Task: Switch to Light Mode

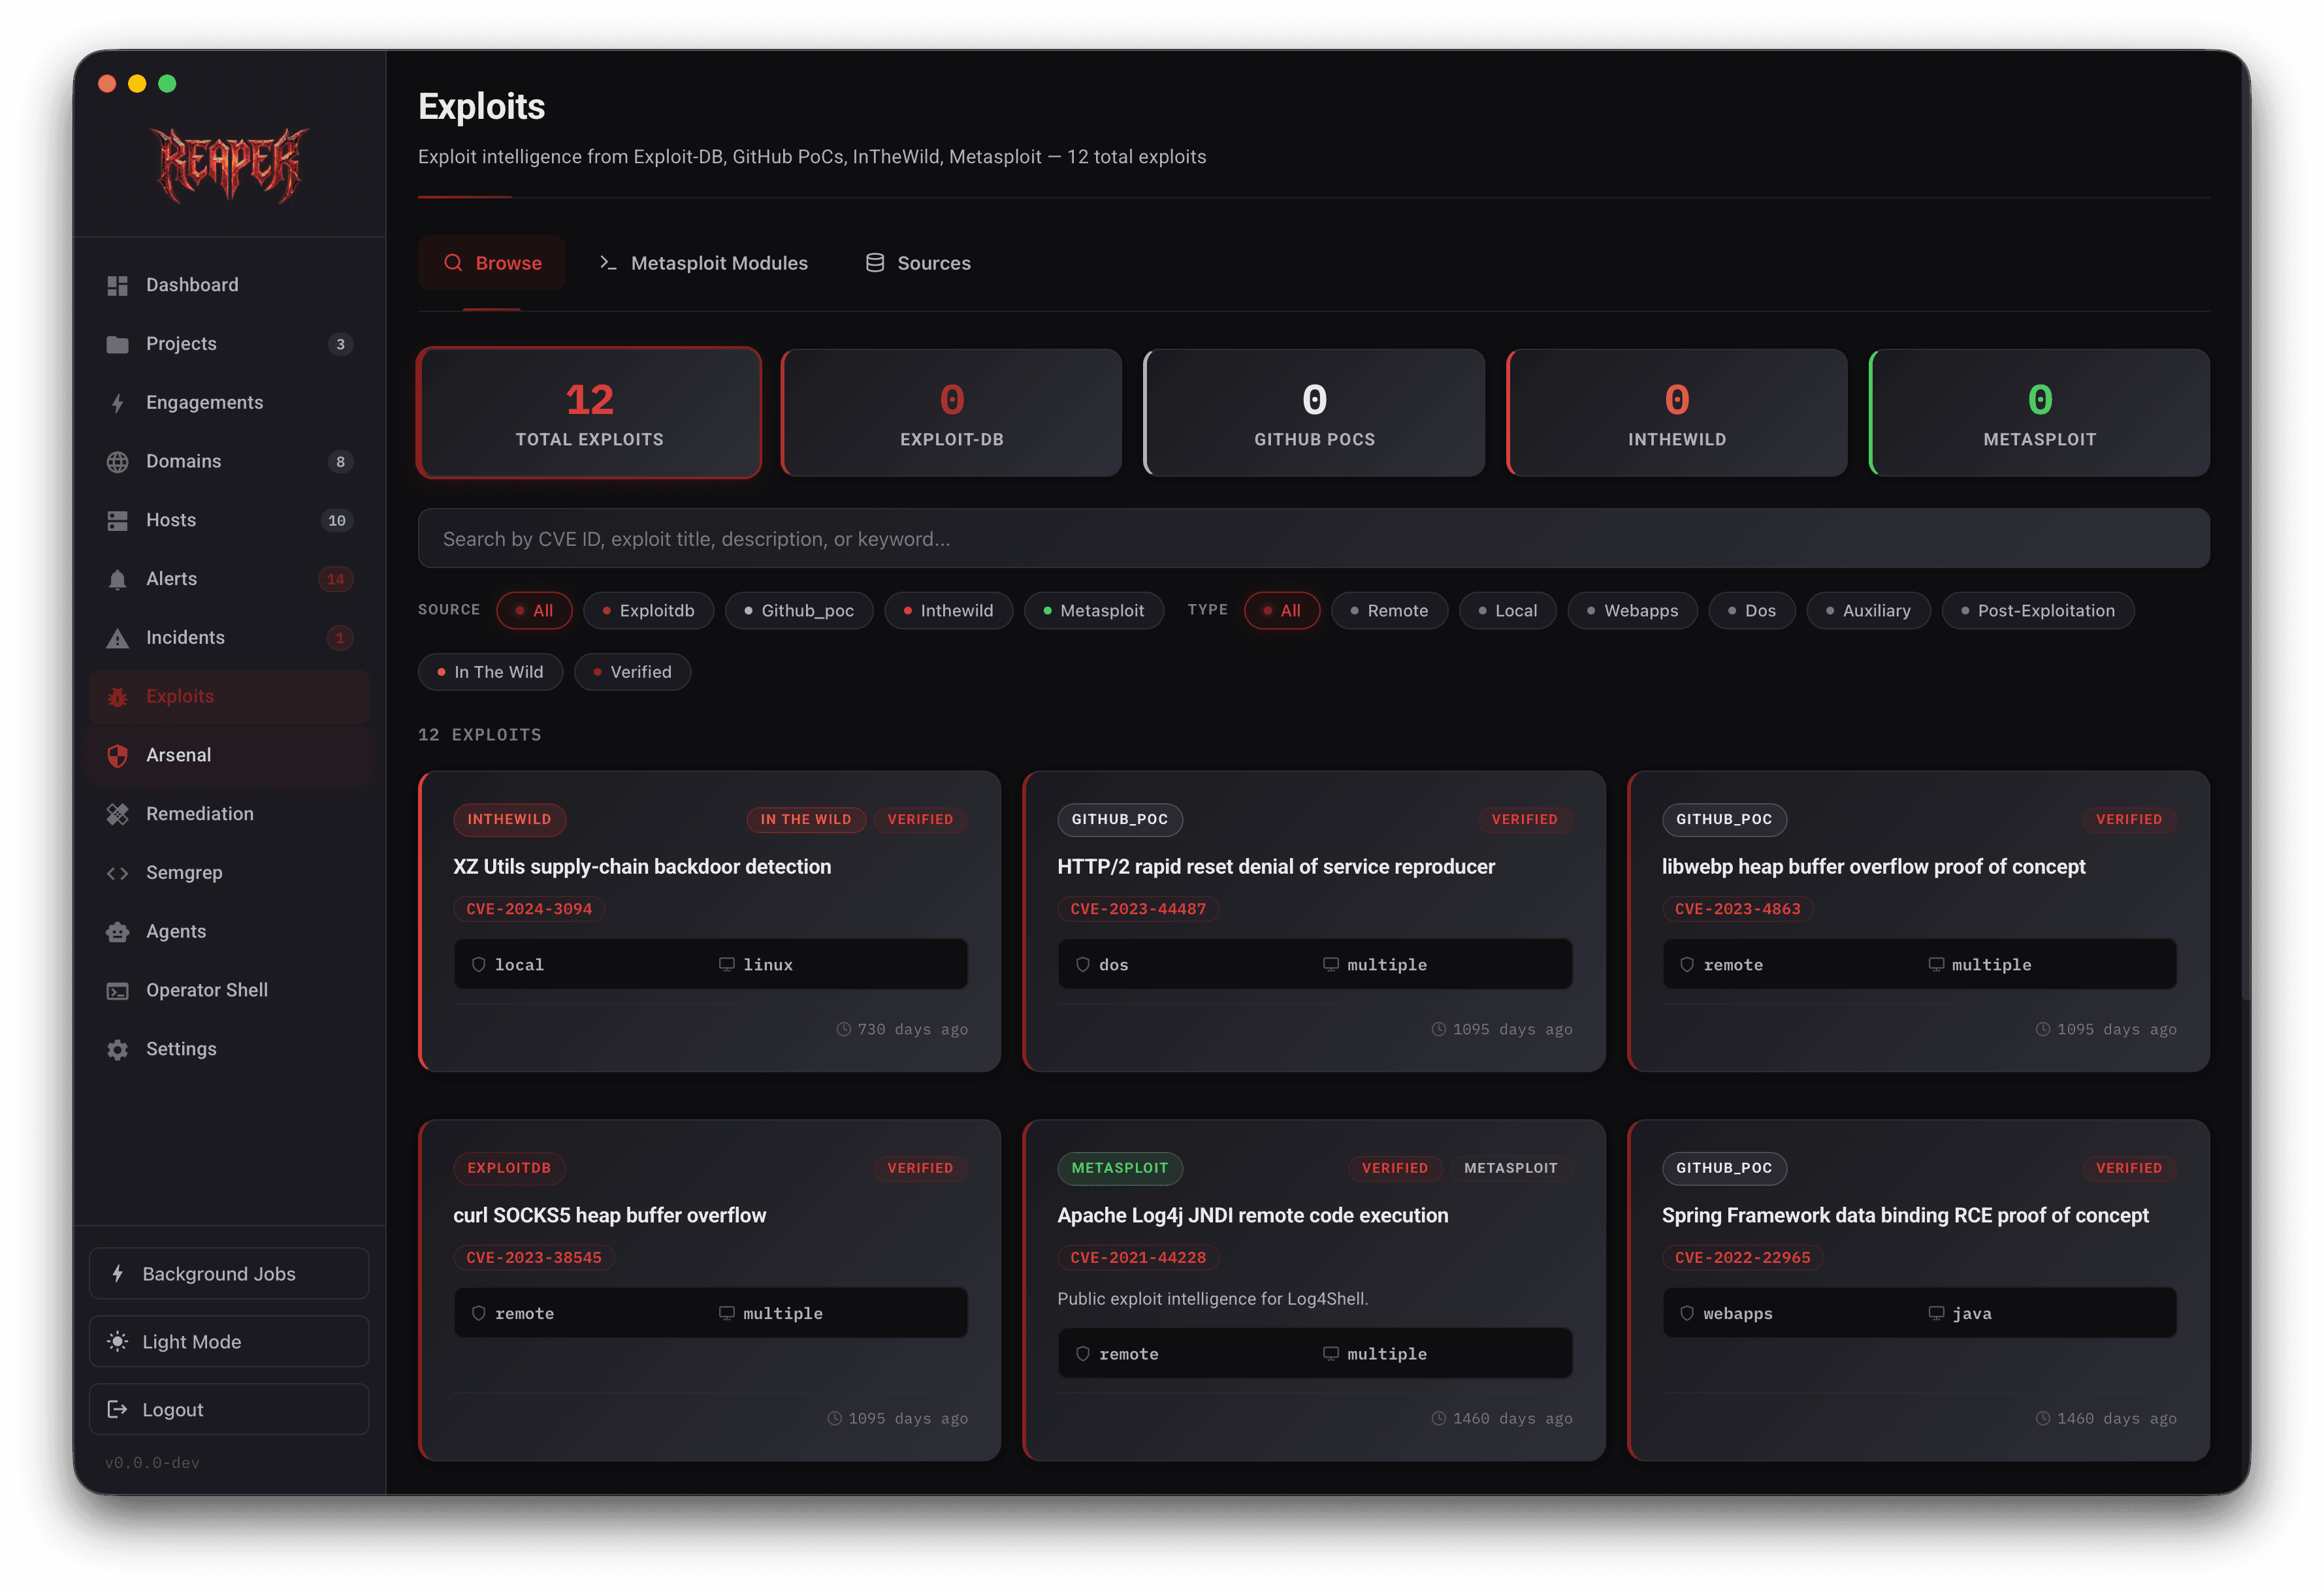Action: 229,1342
